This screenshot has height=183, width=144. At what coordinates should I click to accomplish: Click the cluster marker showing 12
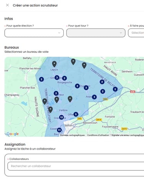(x=61, y=117)
